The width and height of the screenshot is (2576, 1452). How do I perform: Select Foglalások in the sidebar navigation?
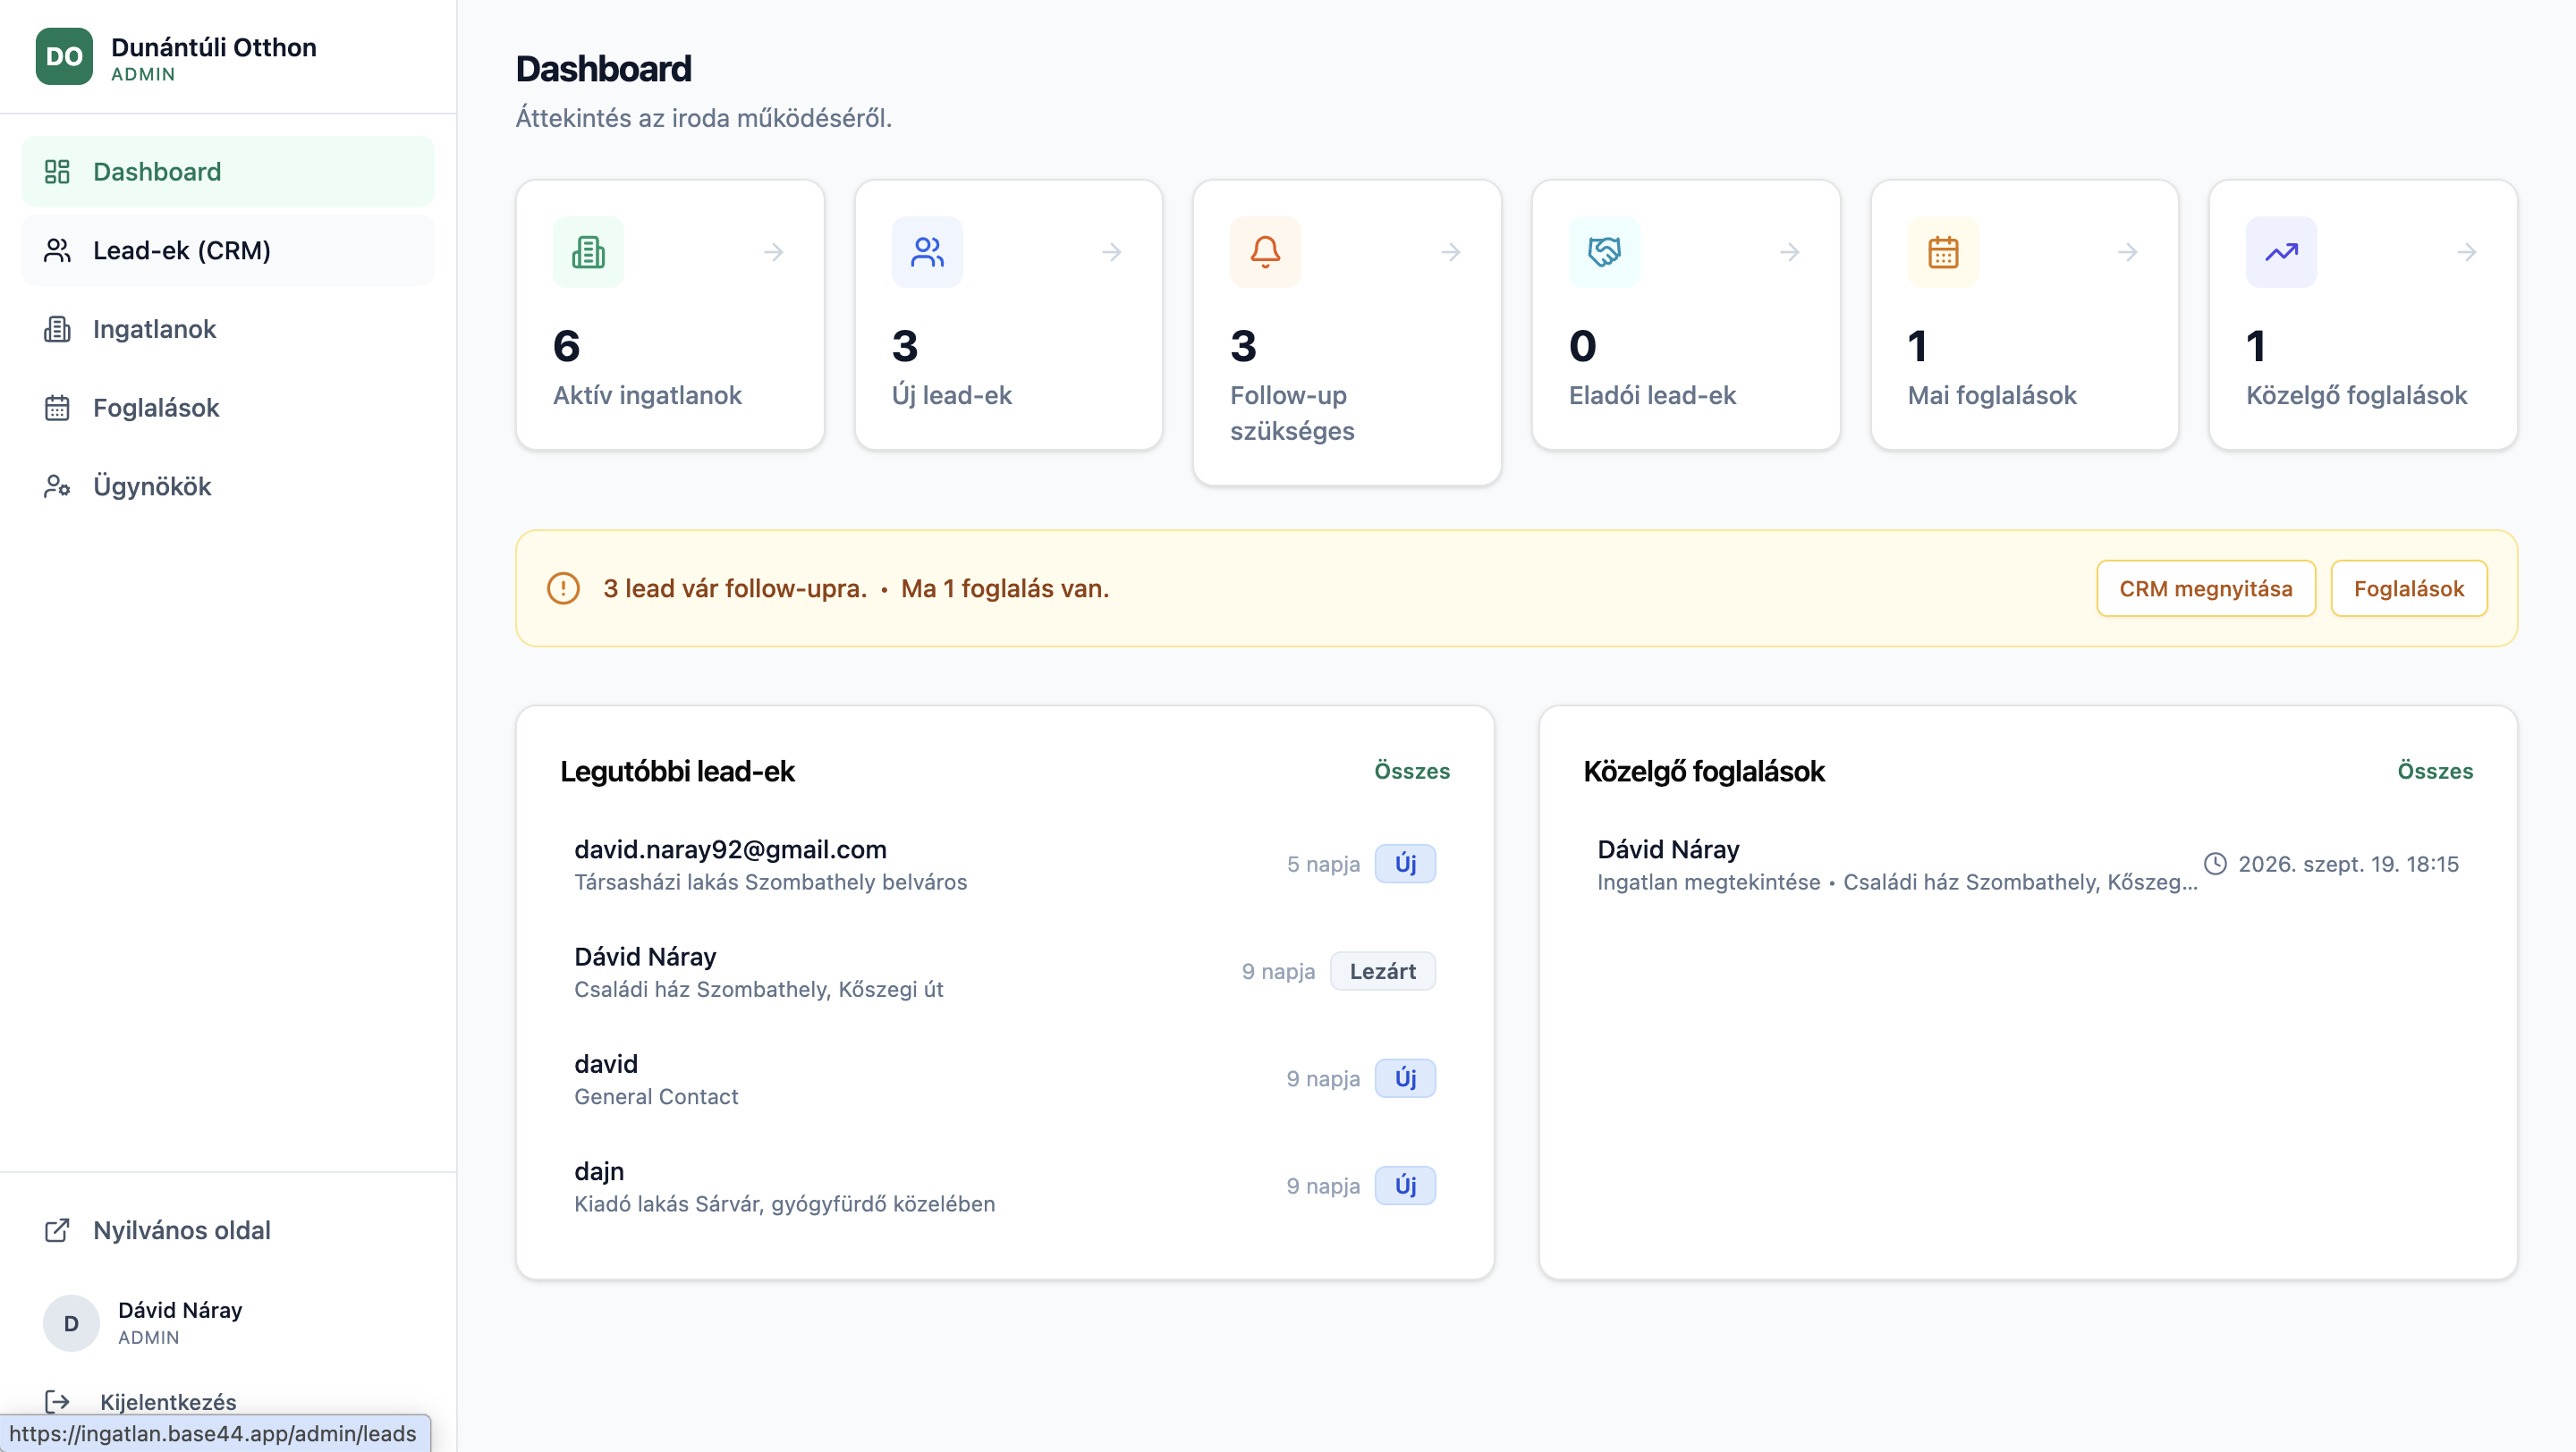(x=228, y=408)
